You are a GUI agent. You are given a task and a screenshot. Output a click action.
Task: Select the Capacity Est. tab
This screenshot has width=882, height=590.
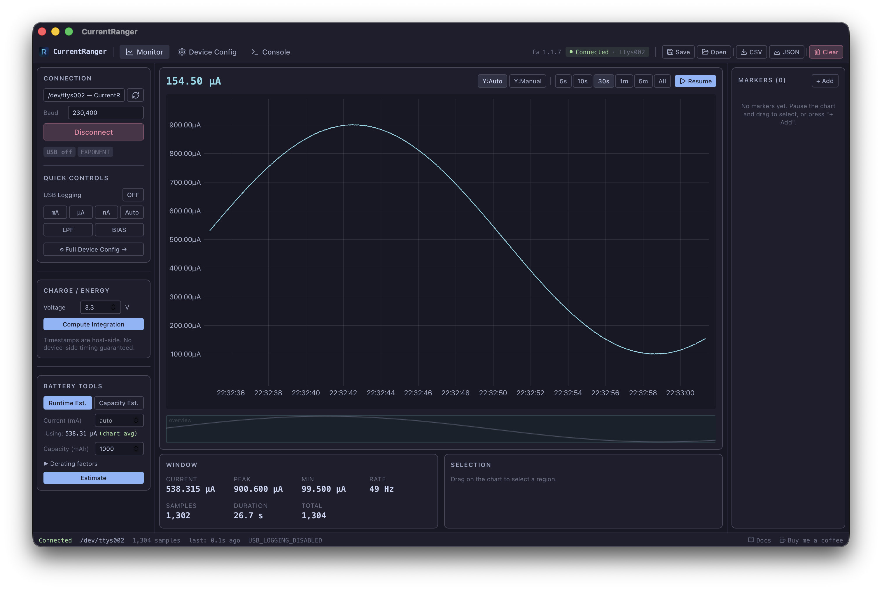tap(119, 403)
